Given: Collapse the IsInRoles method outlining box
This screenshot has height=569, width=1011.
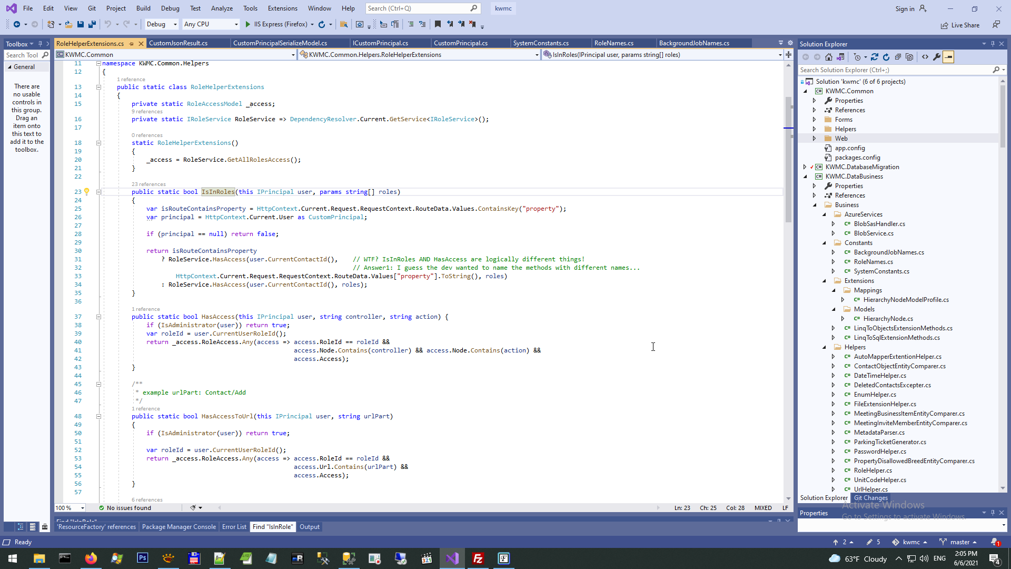Looking at the screenshot, I should click(x=98, y=192).
